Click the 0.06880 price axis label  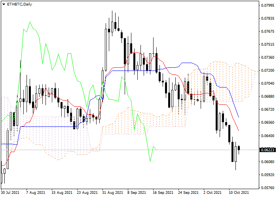(x=268, y=97)
